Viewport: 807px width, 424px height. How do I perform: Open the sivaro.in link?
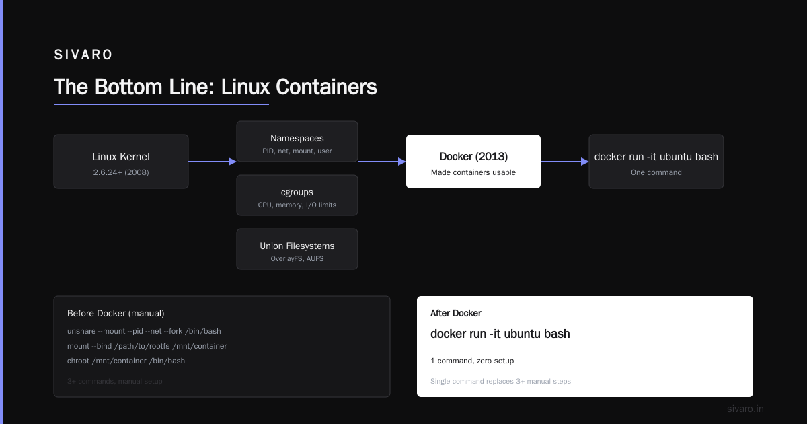click(745, 409)
